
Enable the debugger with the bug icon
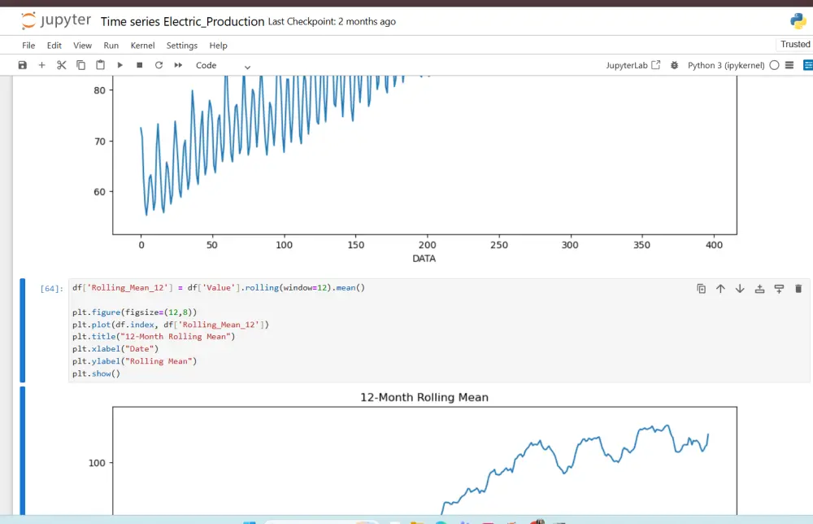tap(674, 65)
